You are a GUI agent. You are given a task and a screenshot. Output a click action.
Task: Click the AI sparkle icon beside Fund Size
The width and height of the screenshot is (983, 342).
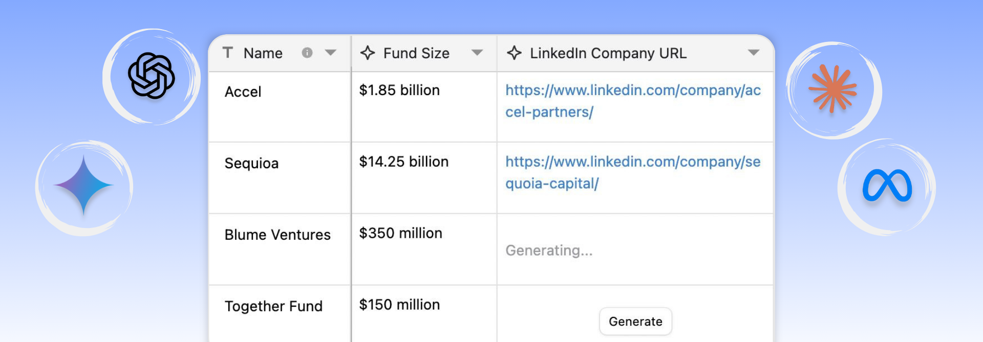368,53
